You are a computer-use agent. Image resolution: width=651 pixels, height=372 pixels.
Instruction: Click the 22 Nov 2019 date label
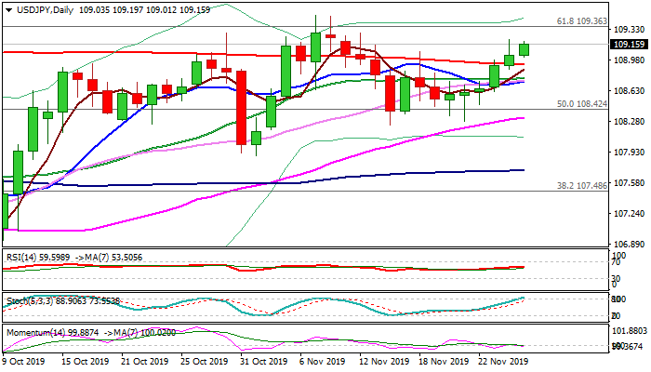(503, 361)
